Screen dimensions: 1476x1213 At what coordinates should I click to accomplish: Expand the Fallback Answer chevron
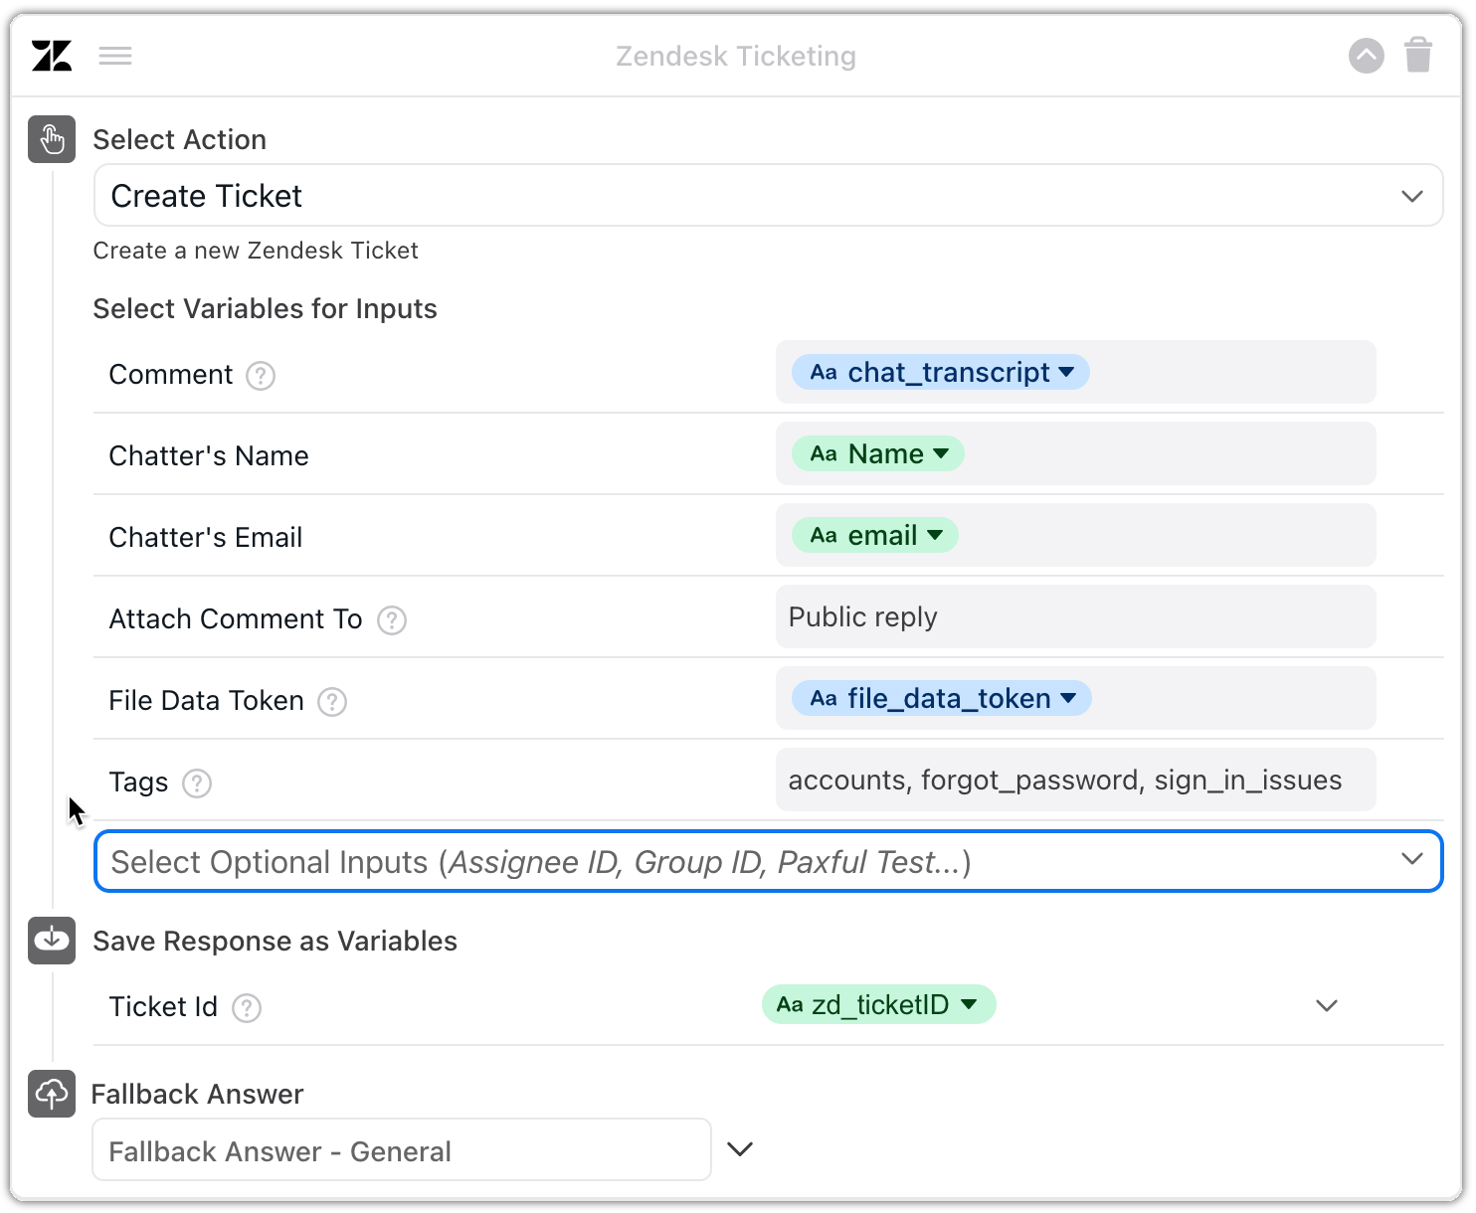coord(740,1149)
